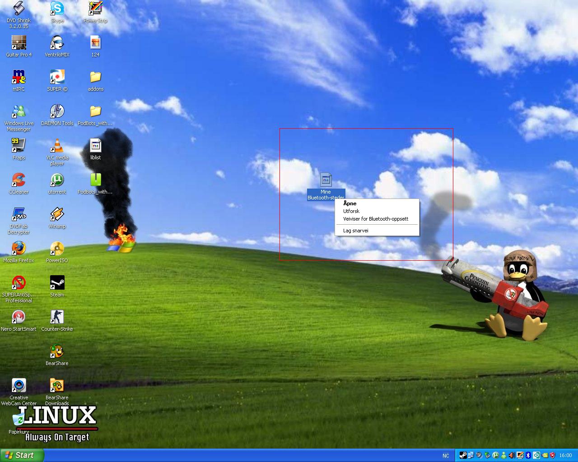Open Guitar Pro 4 shortcut
The width and height of the screenshot is (578, 462).
(x=19, y=46)
